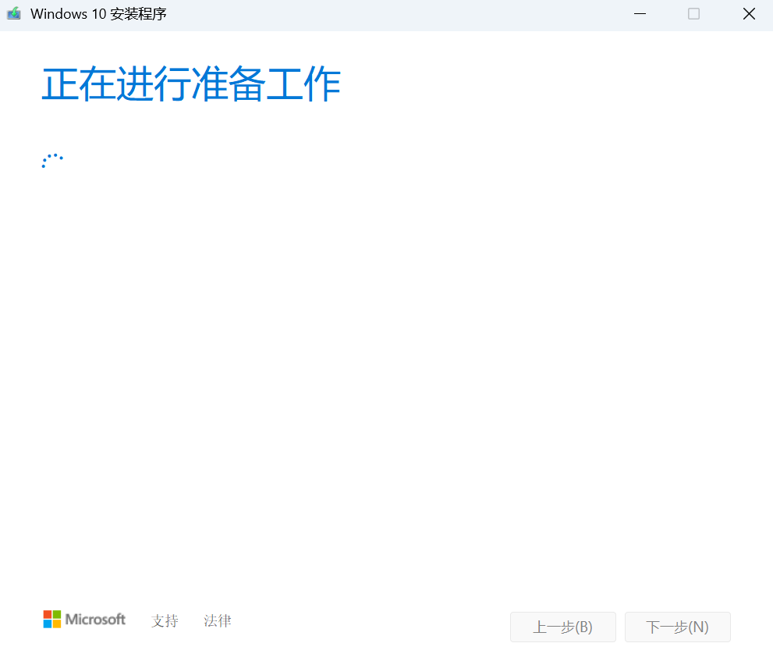This screenshot has width=773, height=668.
Task: Click the blue loading spinner dots
Action: pyautogui.click(x=52, y=161)
